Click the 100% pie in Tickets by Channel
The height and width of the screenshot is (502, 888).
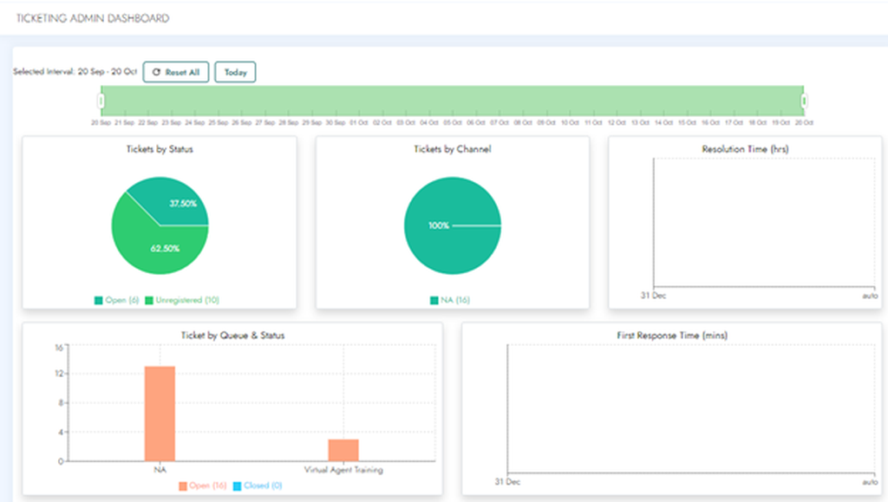point(451,224)
